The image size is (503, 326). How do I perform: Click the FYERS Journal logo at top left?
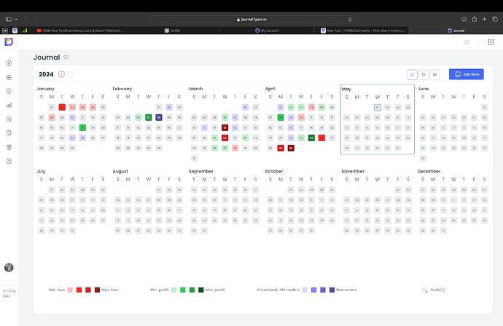9,41
